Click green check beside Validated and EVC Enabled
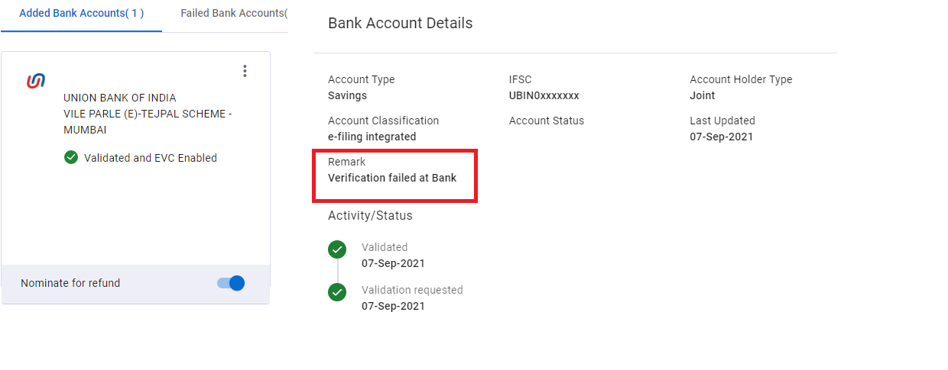The width and height of the screenshot is (948, 370). 71,158
